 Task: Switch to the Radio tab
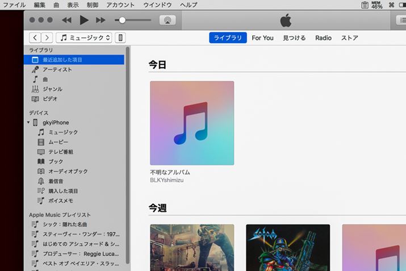tap(323, 38)
